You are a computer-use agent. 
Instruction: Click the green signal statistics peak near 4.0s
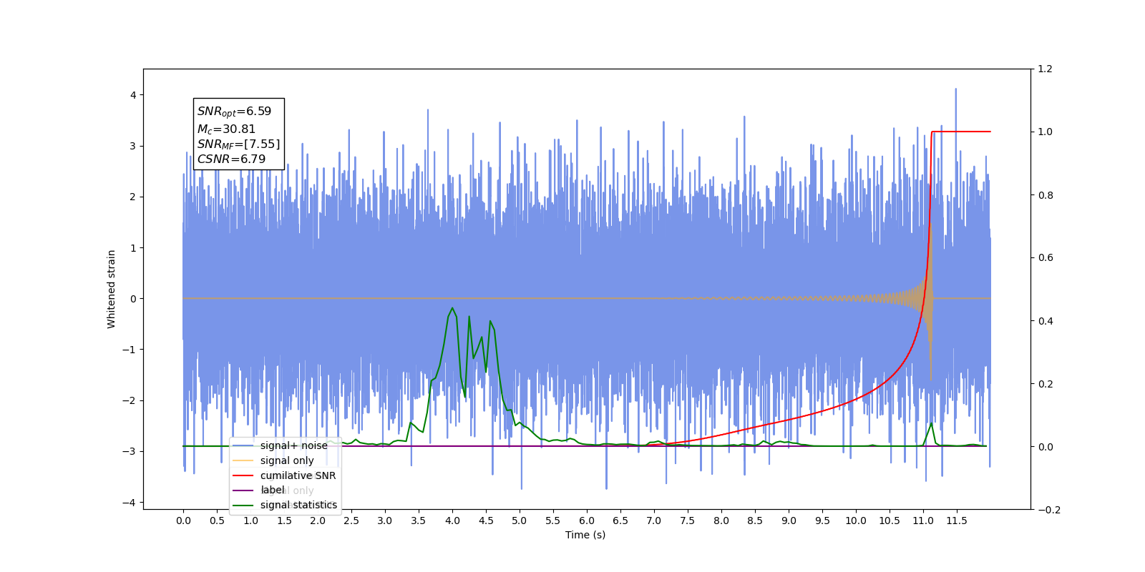pyautogui.click(x=452, y=308)
